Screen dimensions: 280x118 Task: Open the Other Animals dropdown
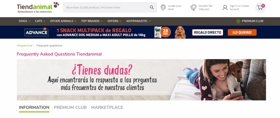pyautogui.click(x=63, y=21)
